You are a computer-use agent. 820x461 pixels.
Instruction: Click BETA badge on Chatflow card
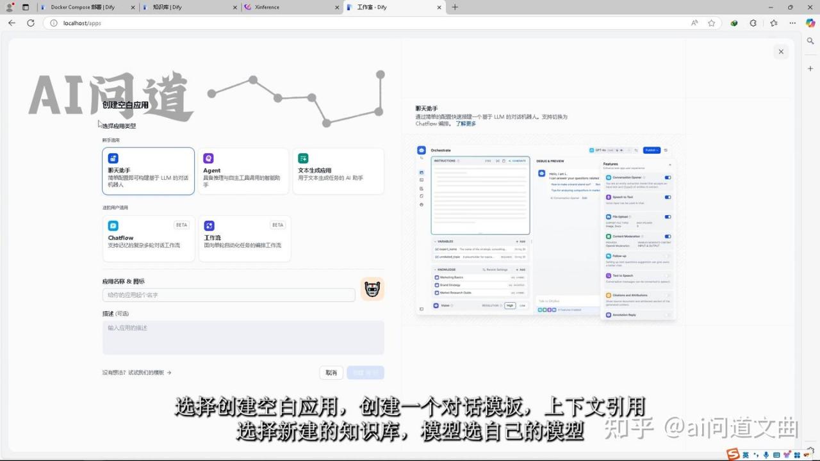click(x=182, y=225)
